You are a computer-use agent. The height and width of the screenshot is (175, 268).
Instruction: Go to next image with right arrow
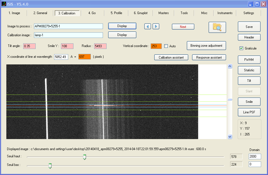[x=156, y=27]
